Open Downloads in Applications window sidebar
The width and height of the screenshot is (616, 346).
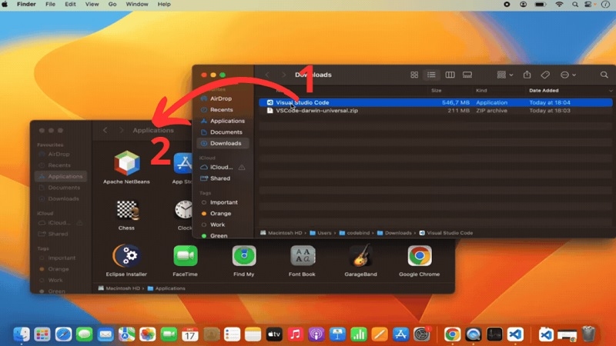(x=63, y=199)
